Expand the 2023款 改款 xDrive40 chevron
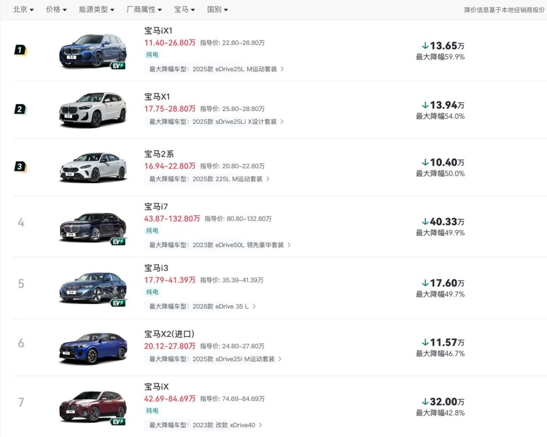 click(261, 425)
